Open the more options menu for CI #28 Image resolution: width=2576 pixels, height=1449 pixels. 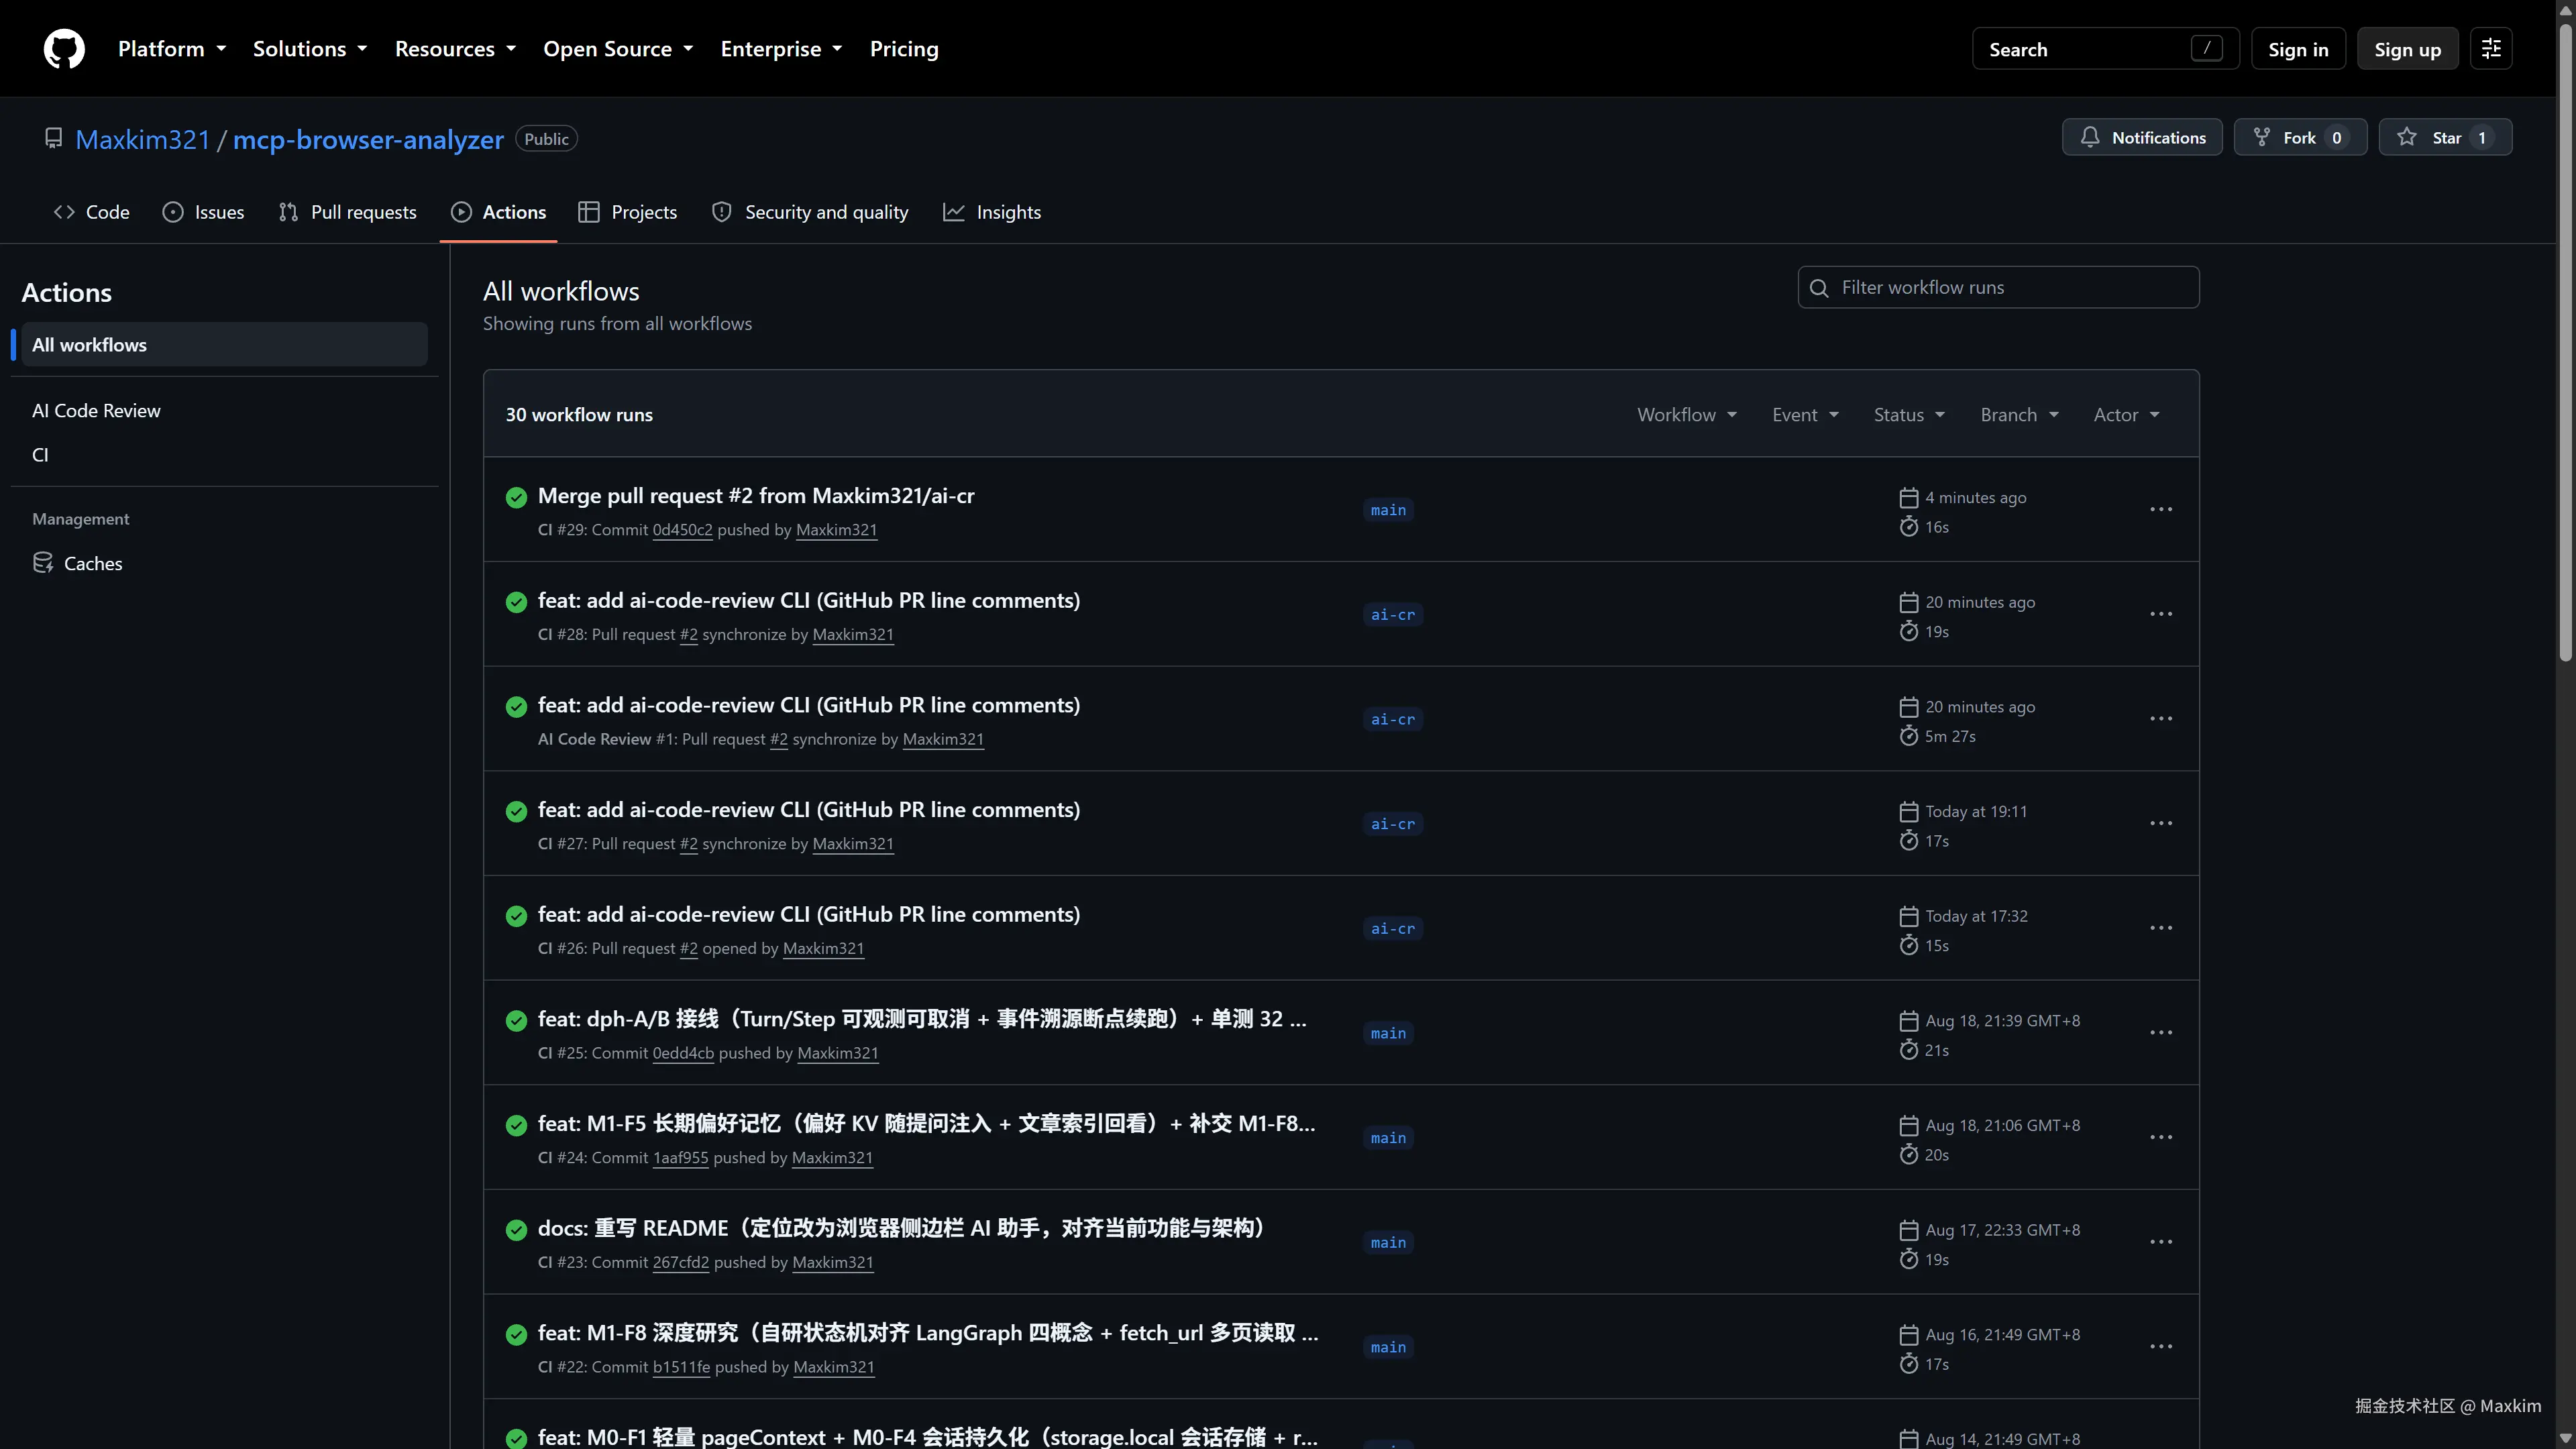pos(2161,614)
